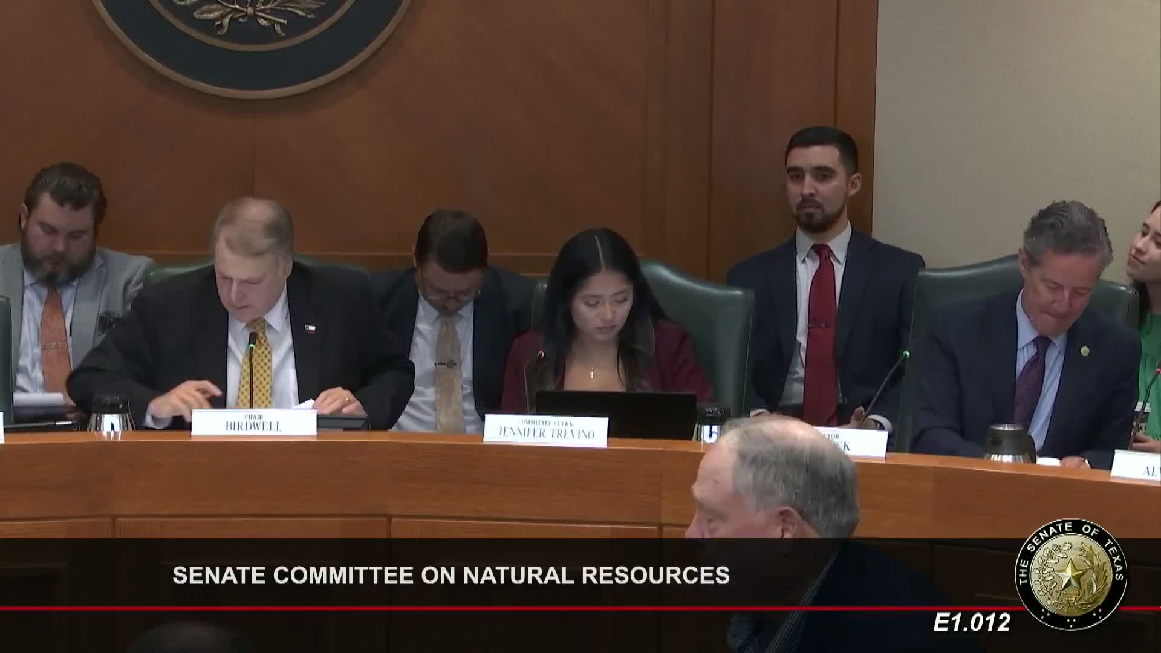
Task: Click the cross necklace pendant
Action: pos(593,372)
